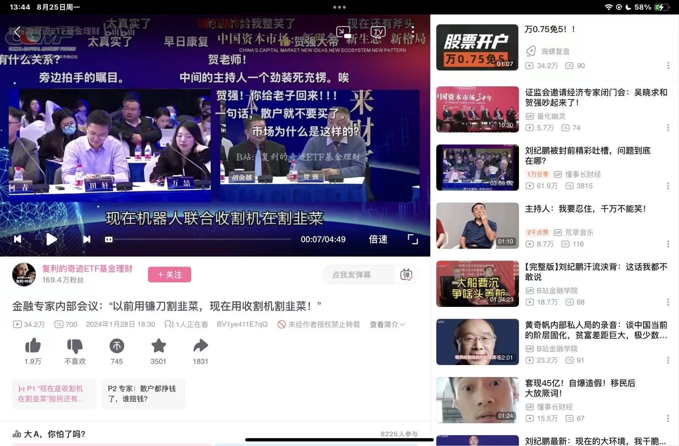This screenshot has height=446, width=679.
Task: Favorite the video with star icon
Action: tap(159, 346)
